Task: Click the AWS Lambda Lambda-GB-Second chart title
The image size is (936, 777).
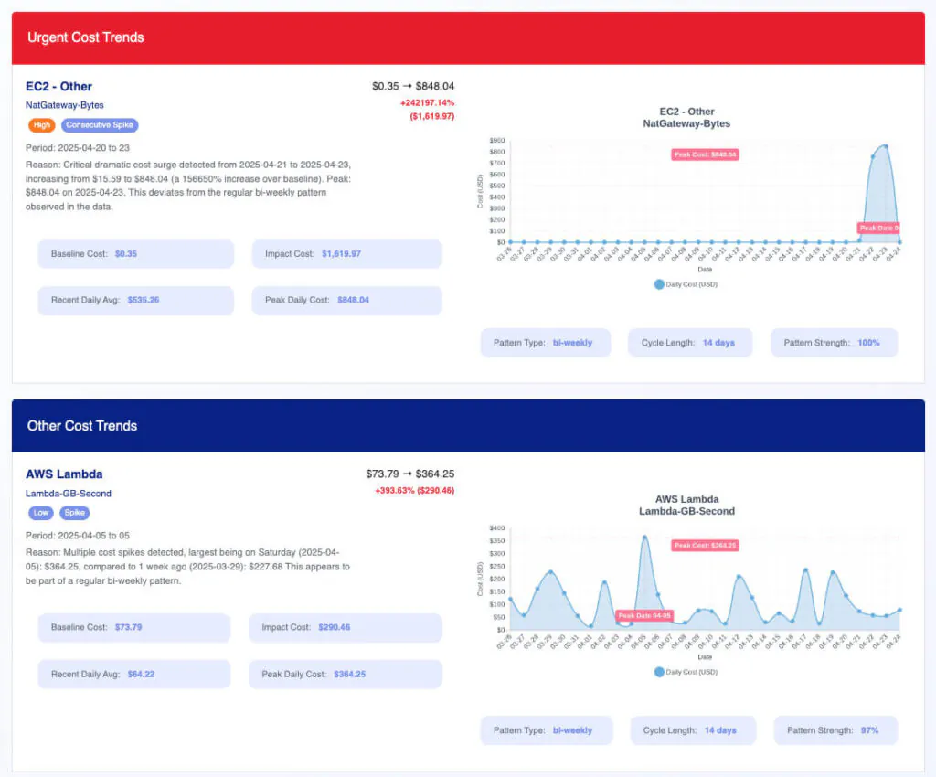Action: click(x=686, y=505)
